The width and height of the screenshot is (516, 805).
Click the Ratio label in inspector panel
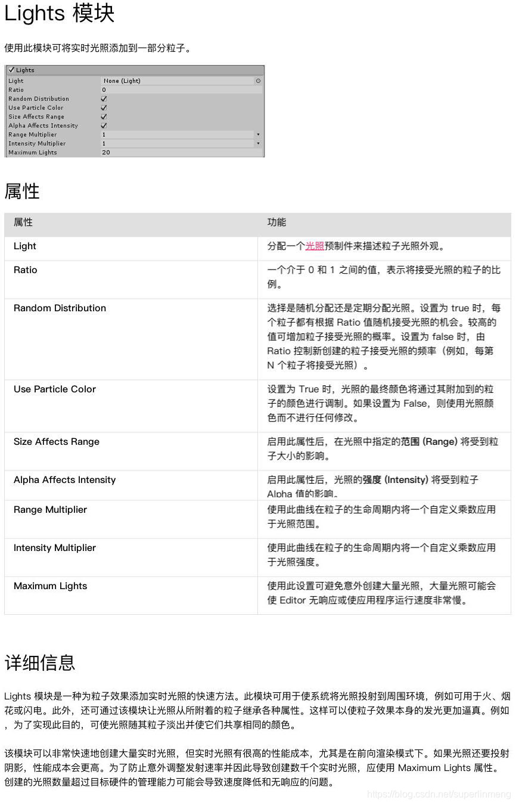tap(16, 90)
